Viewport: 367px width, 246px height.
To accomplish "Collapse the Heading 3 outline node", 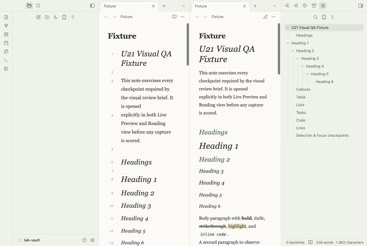I will click(x=298, y=59).
